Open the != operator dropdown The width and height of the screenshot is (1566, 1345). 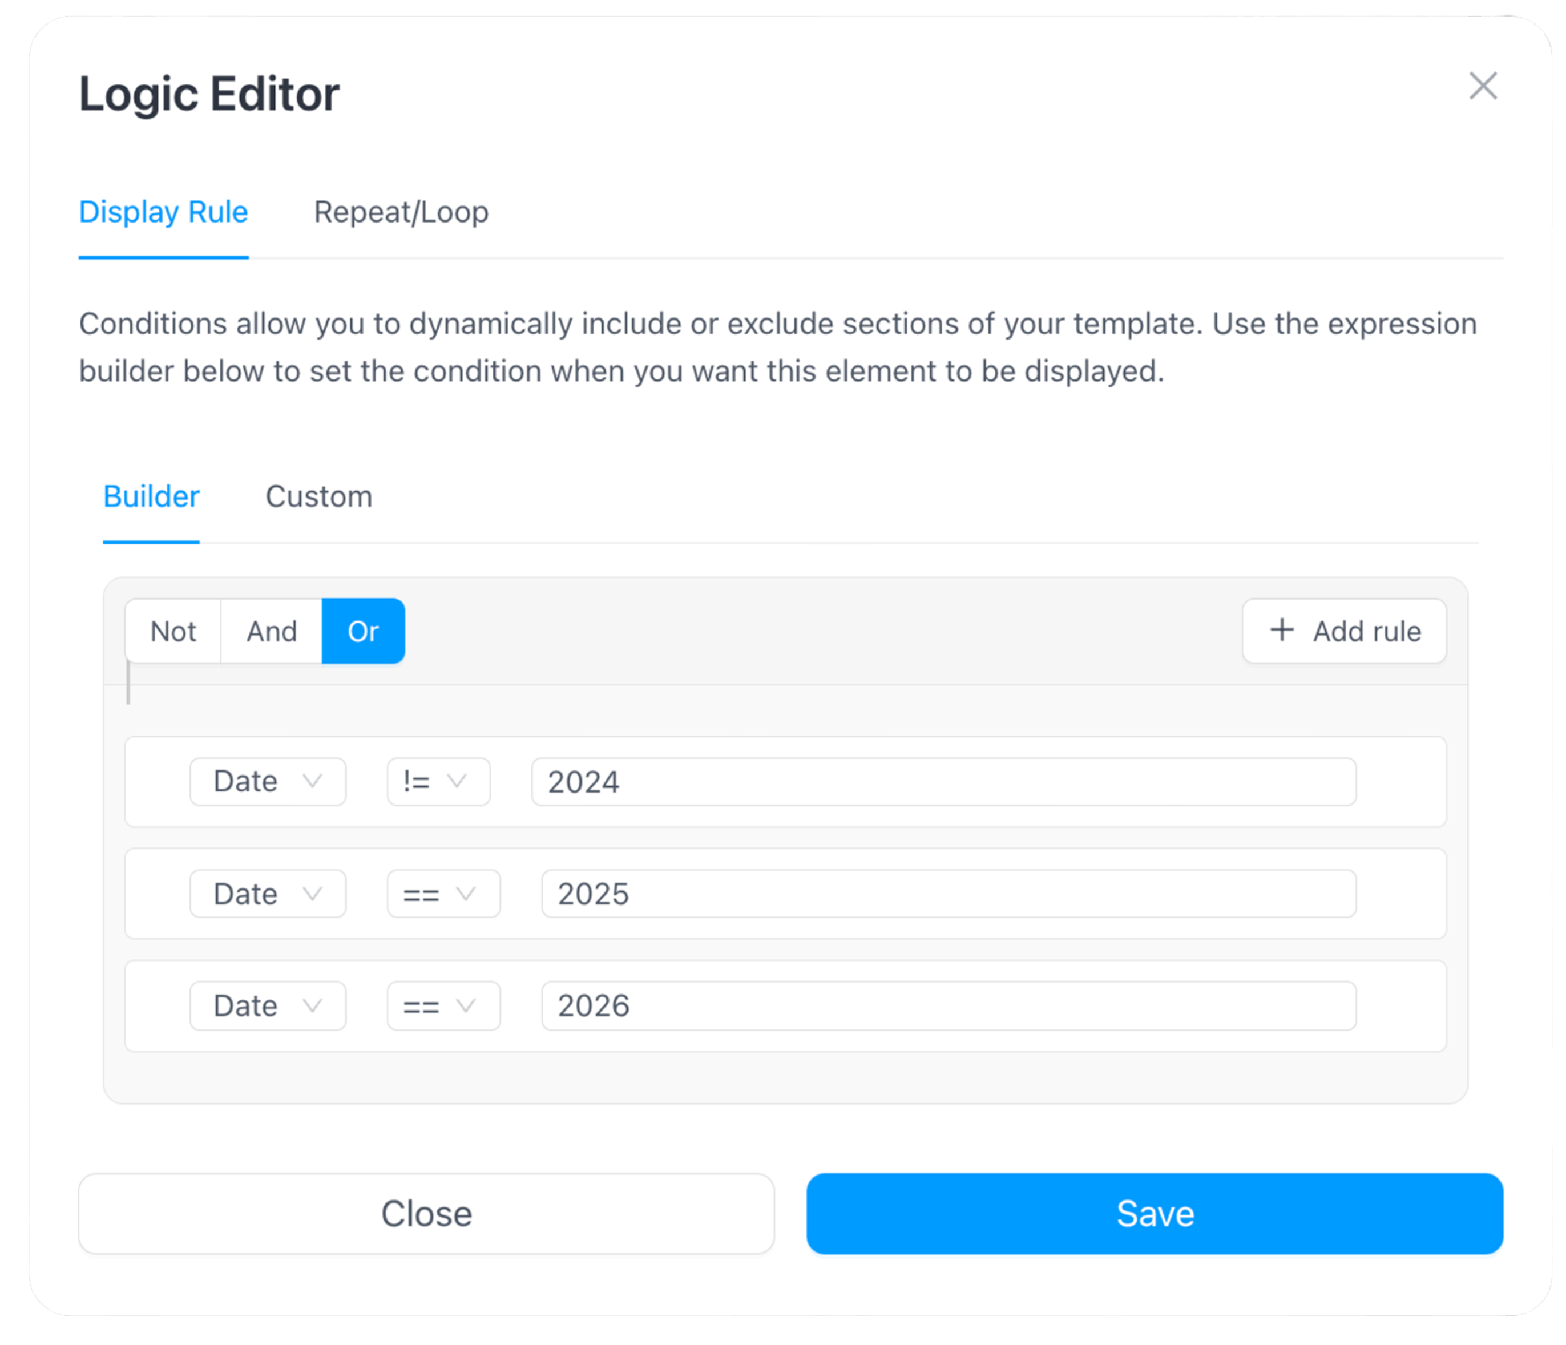pyautogui.click(x=438, y=781)
